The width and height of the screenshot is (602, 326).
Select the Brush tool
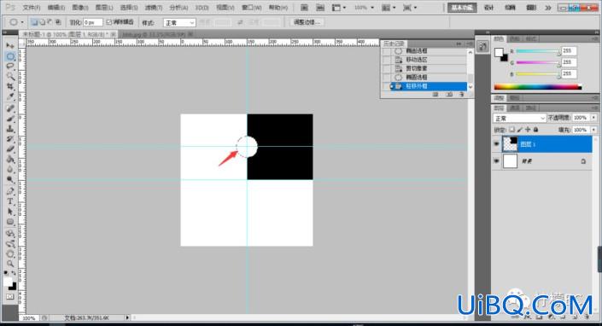[10, 119]
